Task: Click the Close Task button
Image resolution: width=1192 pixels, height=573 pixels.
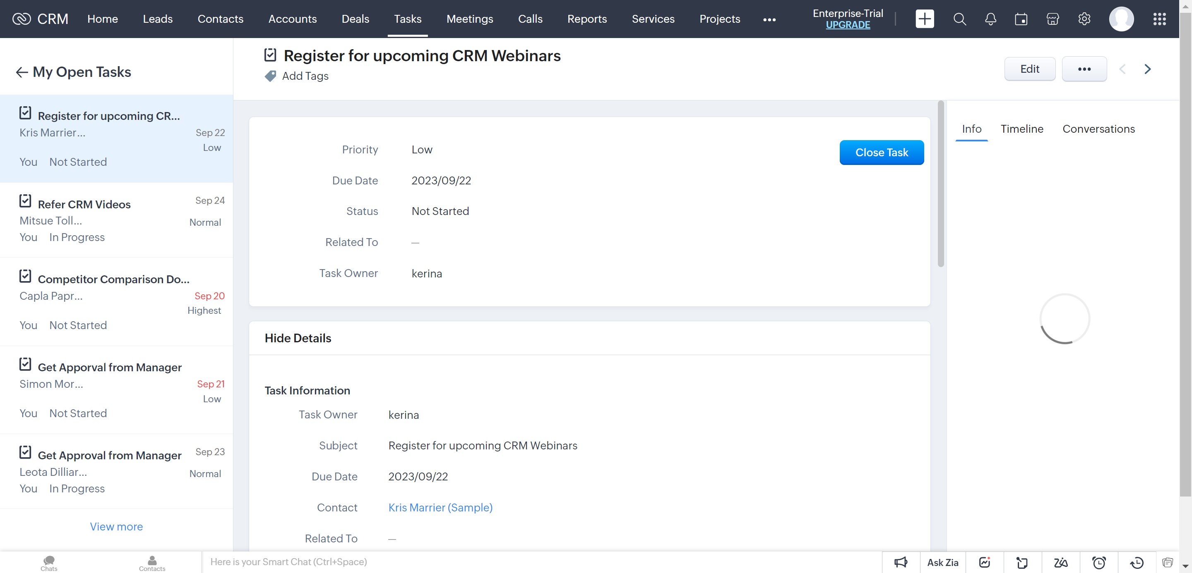Action: (x=881, y=153)
